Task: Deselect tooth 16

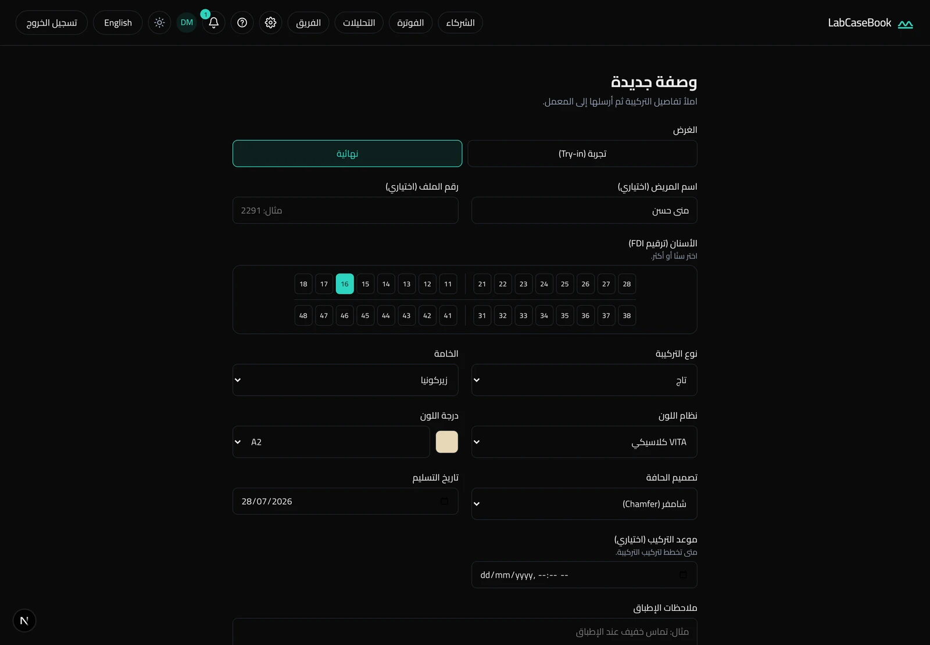Action: tap(345, 284)
